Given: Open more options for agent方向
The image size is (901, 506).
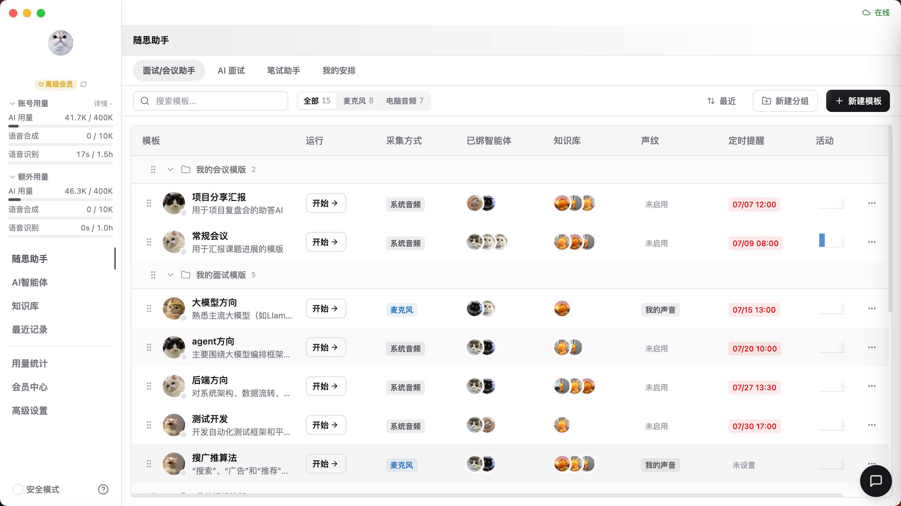Looking at the screenshot, I should pyautogui.click(x=872, y=347).
